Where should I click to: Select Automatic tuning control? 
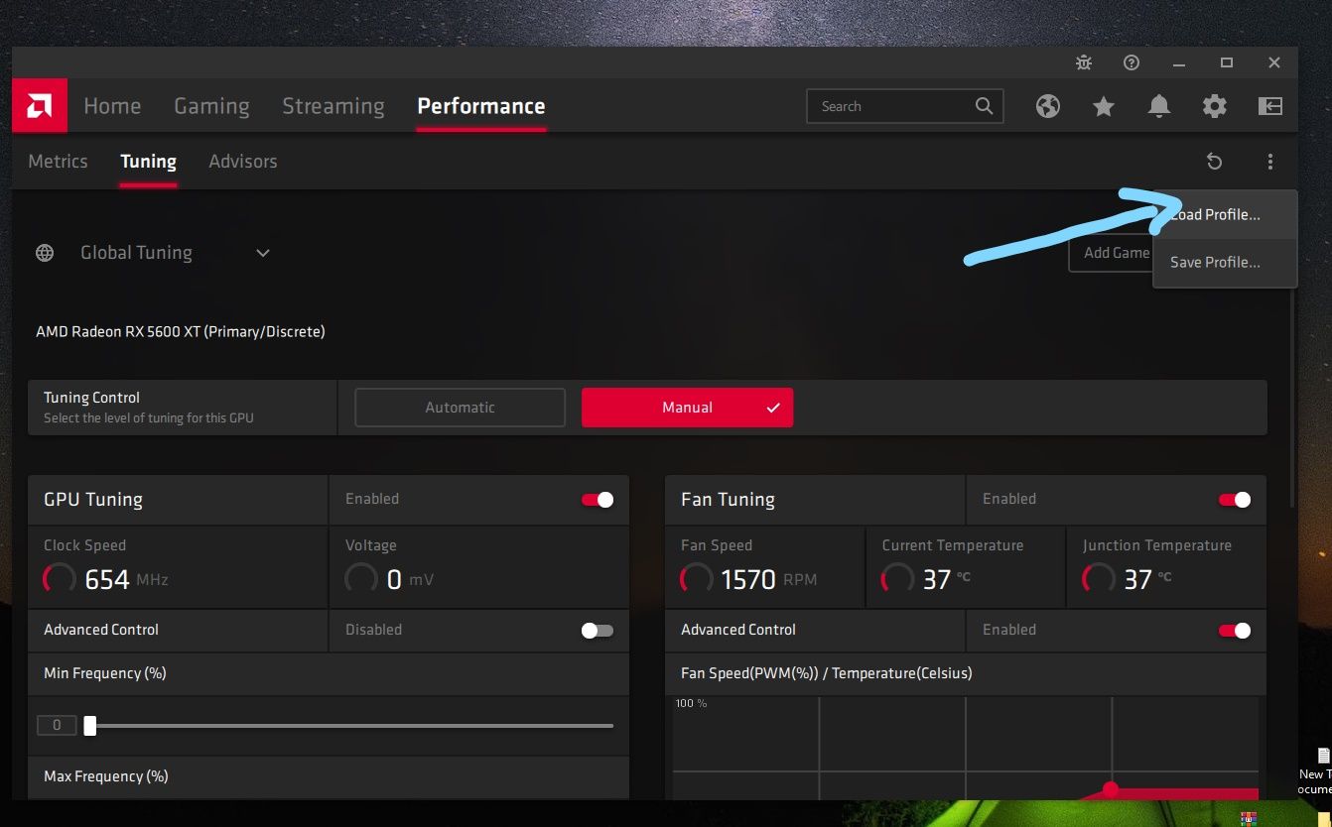click(460, 408)
